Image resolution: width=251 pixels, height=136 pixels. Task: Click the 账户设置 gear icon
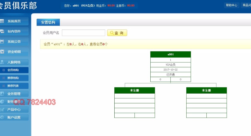point(2,117)
